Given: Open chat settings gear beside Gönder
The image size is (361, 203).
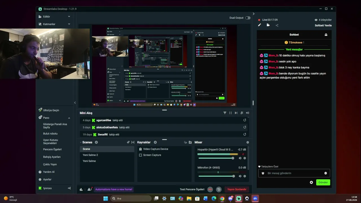Looking at the screenshot, I should pyautogui.click(x=311, y=182).
